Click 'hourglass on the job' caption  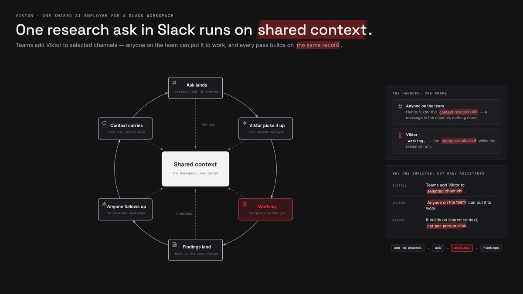267,213
